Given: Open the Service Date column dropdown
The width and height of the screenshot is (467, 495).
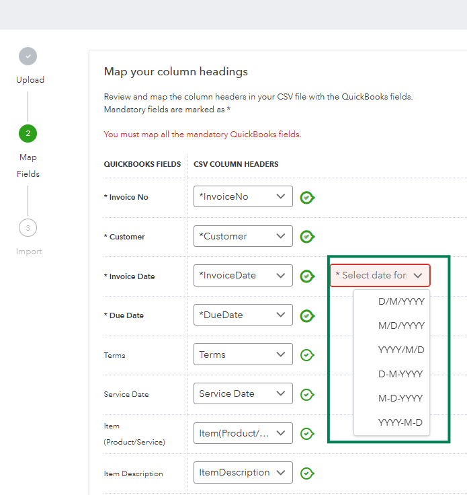Looking at the screenshot, I should coord(243,393).
